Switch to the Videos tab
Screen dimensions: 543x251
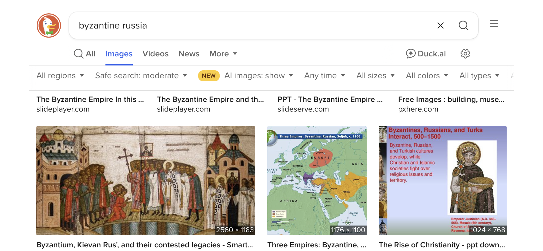(155, 54)
